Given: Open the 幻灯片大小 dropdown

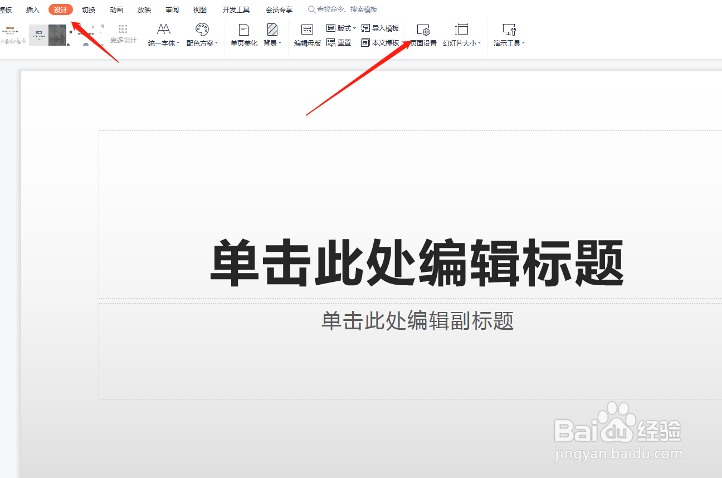Looking at the screenshot, I should point(462,35).
